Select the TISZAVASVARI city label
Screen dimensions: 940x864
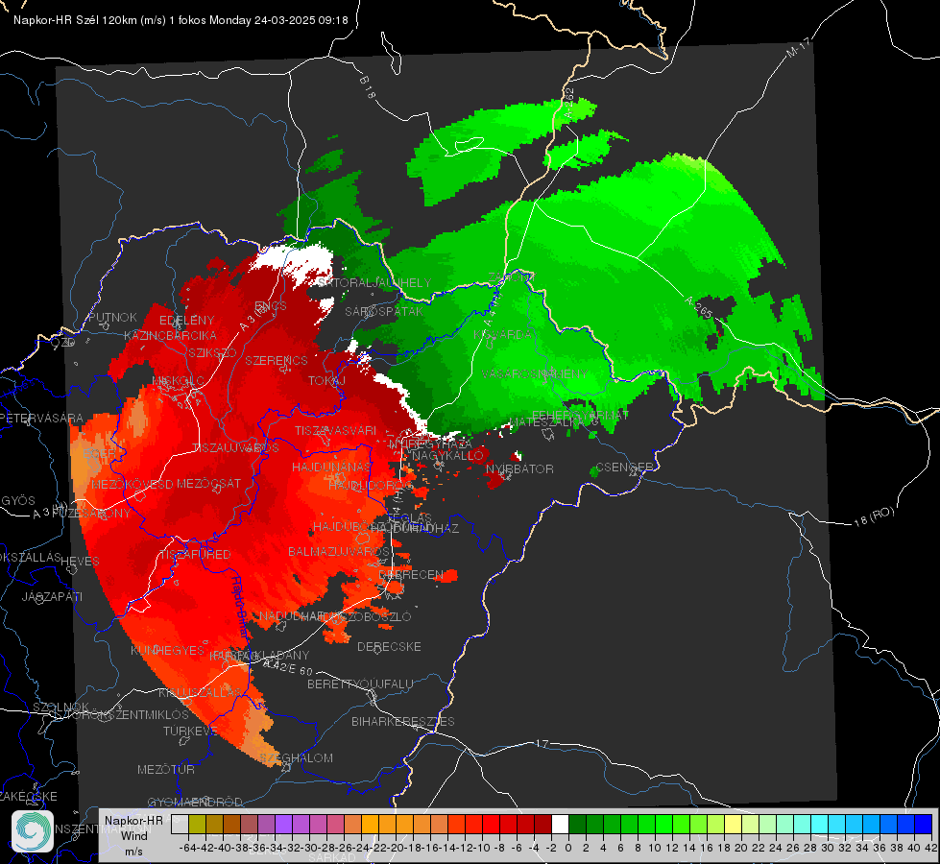click(336, 430)
